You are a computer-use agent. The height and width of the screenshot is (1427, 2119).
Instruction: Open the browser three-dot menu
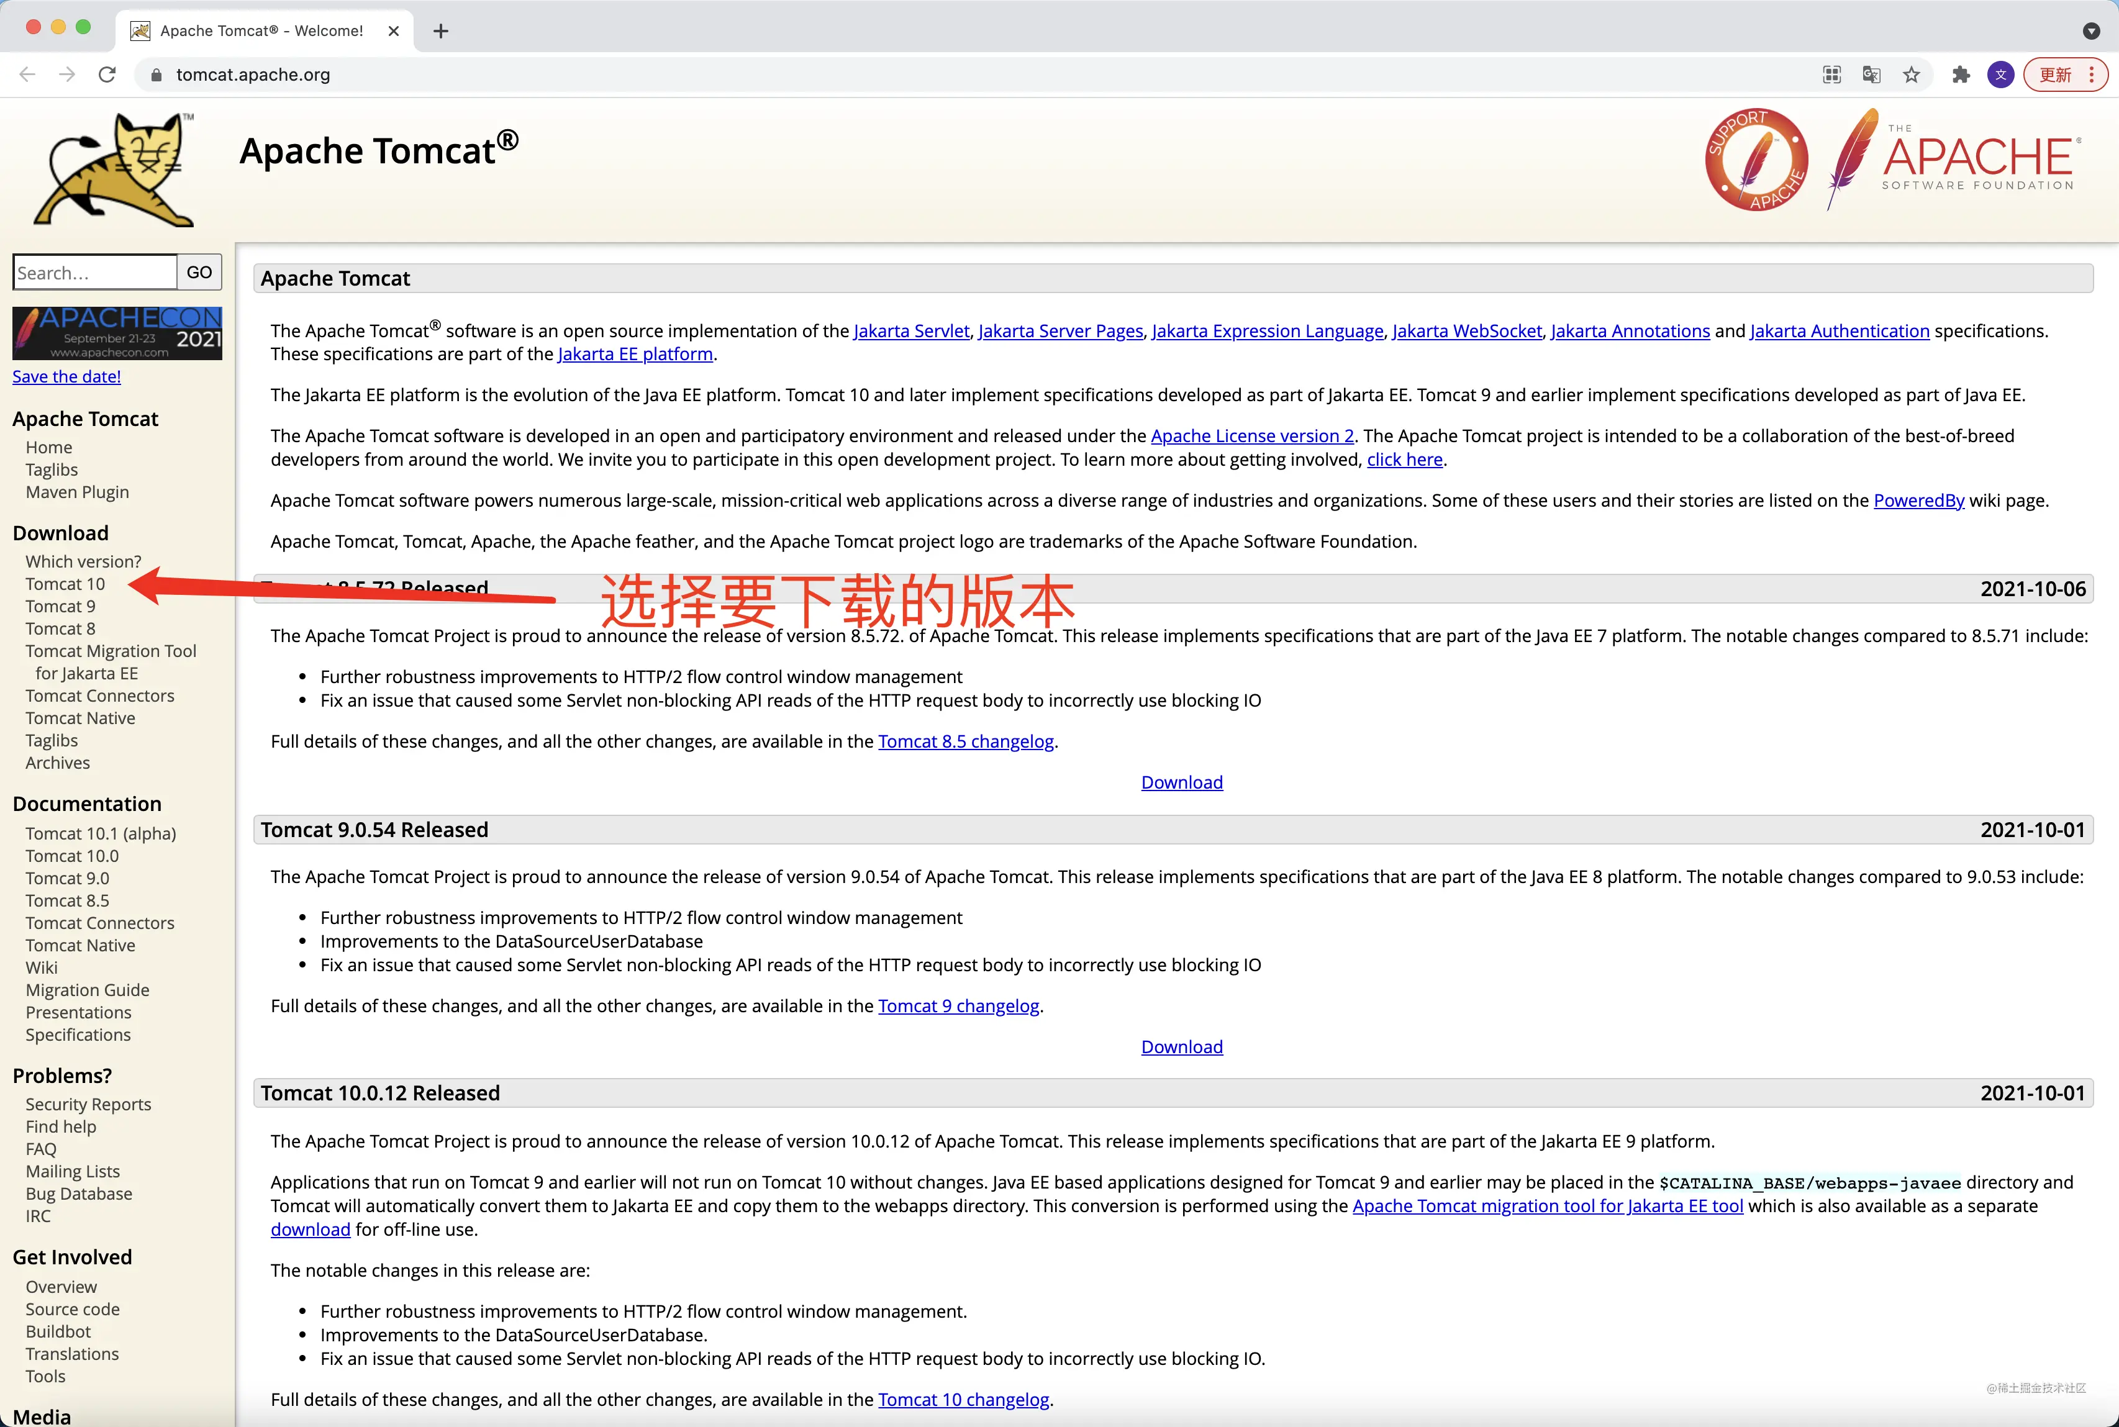coord(2092,75)
